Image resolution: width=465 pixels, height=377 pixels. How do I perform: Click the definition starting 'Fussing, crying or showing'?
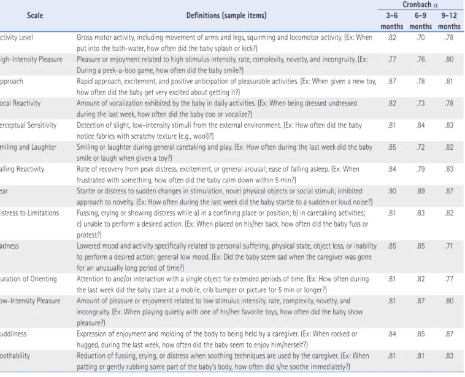[x=223, y=224]
